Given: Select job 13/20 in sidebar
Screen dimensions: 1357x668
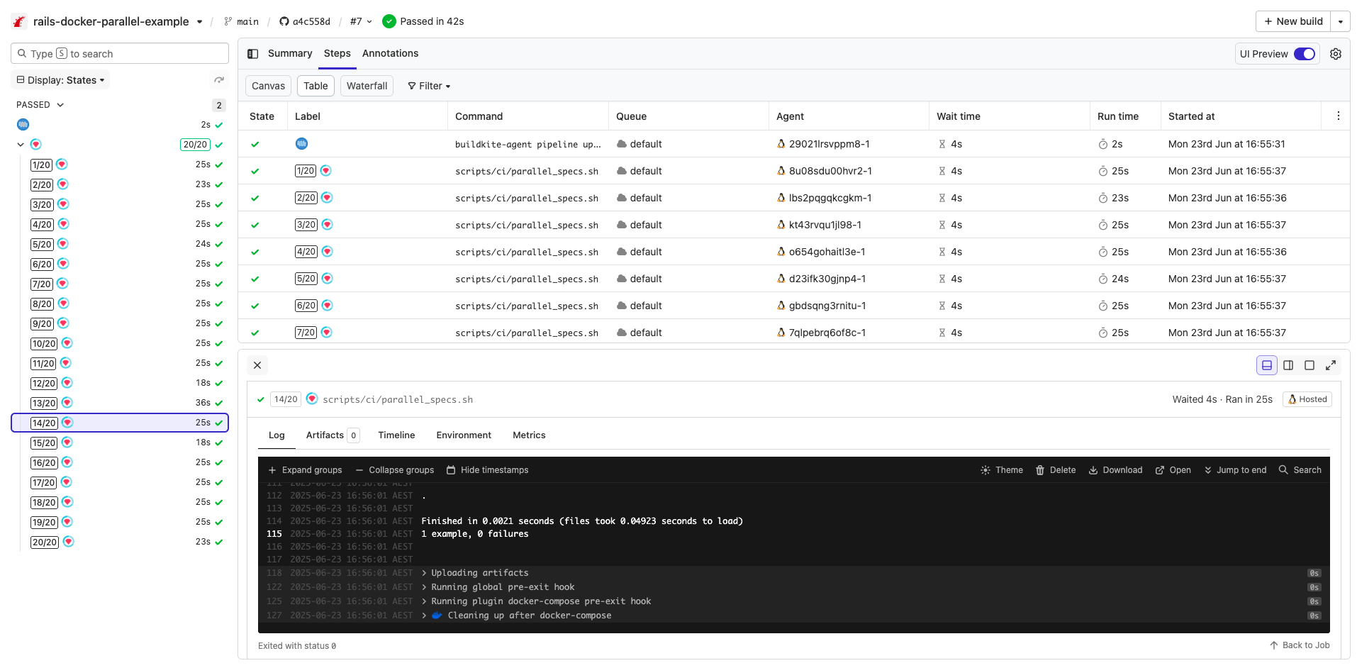Looking at the screenshot, I should (120, 403).
